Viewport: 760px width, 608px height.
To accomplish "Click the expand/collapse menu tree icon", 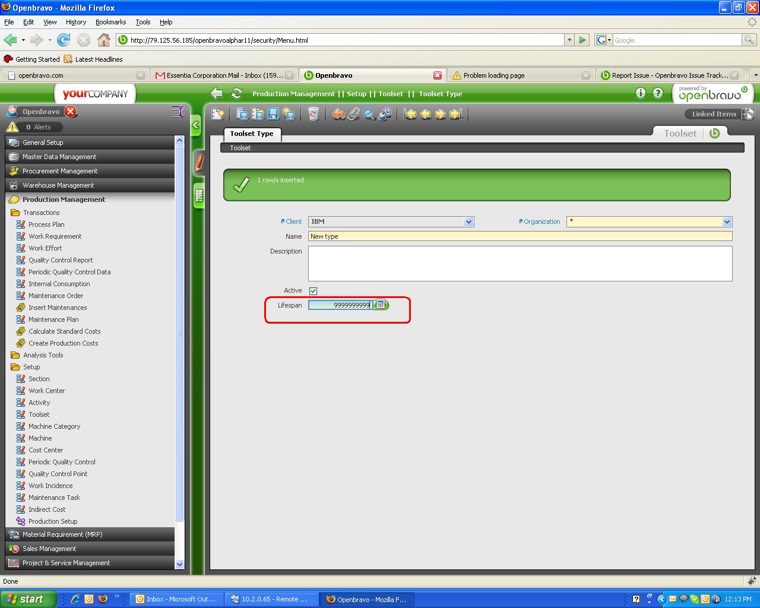I will [178, 112].
